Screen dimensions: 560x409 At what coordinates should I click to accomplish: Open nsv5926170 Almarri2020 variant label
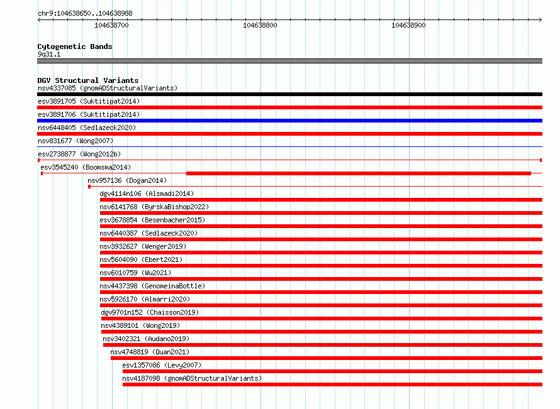click(x=145, y=299)
